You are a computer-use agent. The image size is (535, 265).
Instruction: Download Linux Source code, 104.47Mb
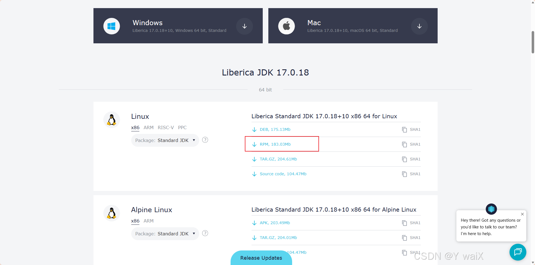pos(279,174)
